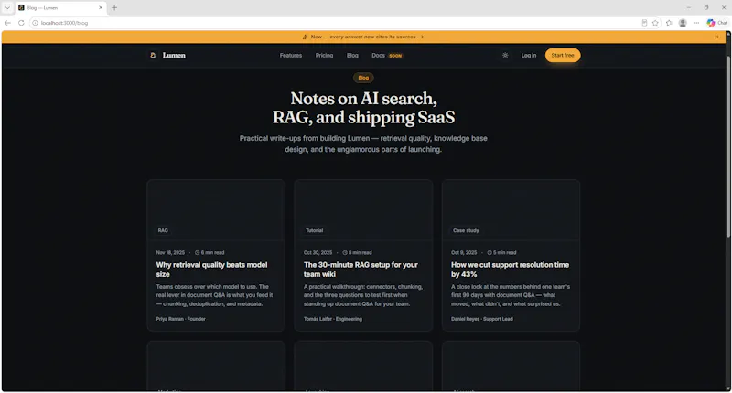Click the RAG category tag

(163, 230)
